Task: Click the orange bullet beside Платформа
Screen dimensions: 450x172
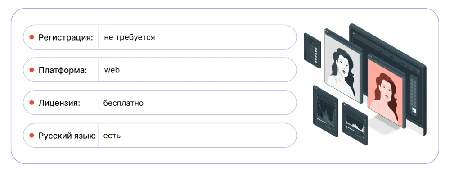Action: 32,70
